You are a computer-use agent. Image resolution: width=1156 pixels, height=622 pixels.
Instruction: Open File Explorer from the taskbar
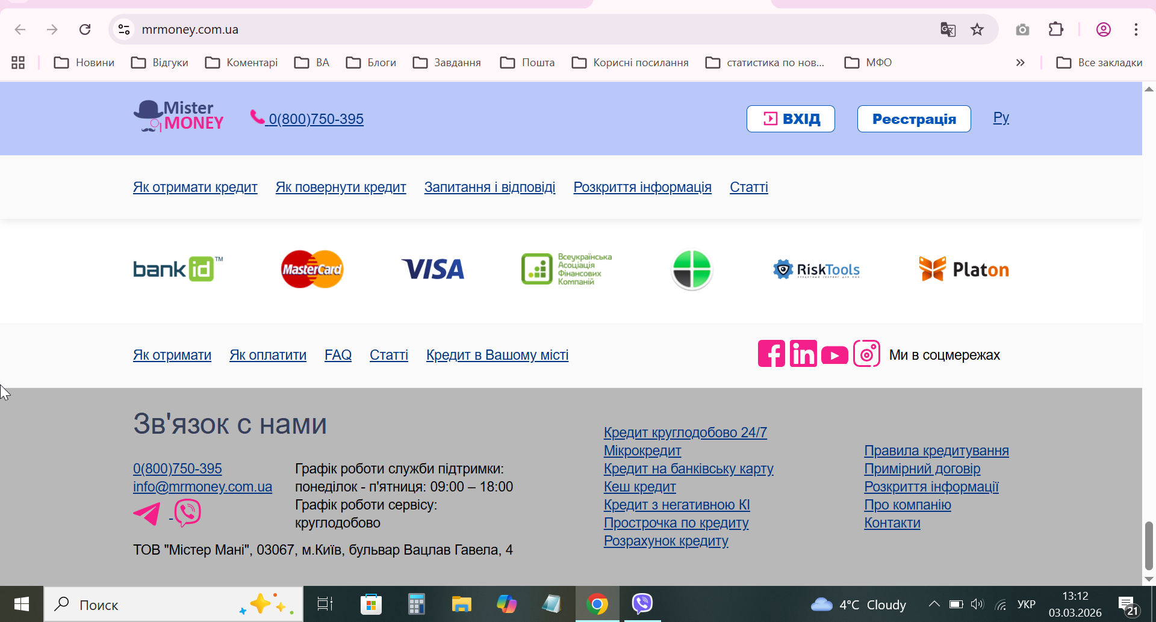coord(462,604)
